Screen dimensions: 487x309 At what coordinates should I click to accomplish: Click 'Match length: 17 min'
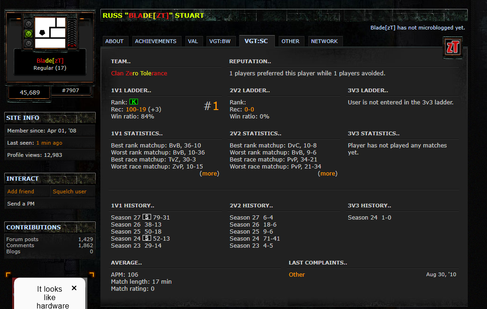click(x=141, y=282)
